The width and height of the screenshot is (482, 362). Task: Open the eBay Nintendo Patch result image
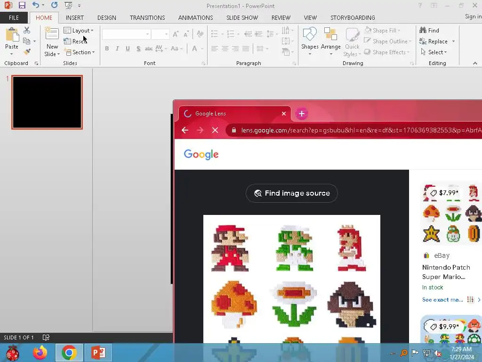click(451, 214)
